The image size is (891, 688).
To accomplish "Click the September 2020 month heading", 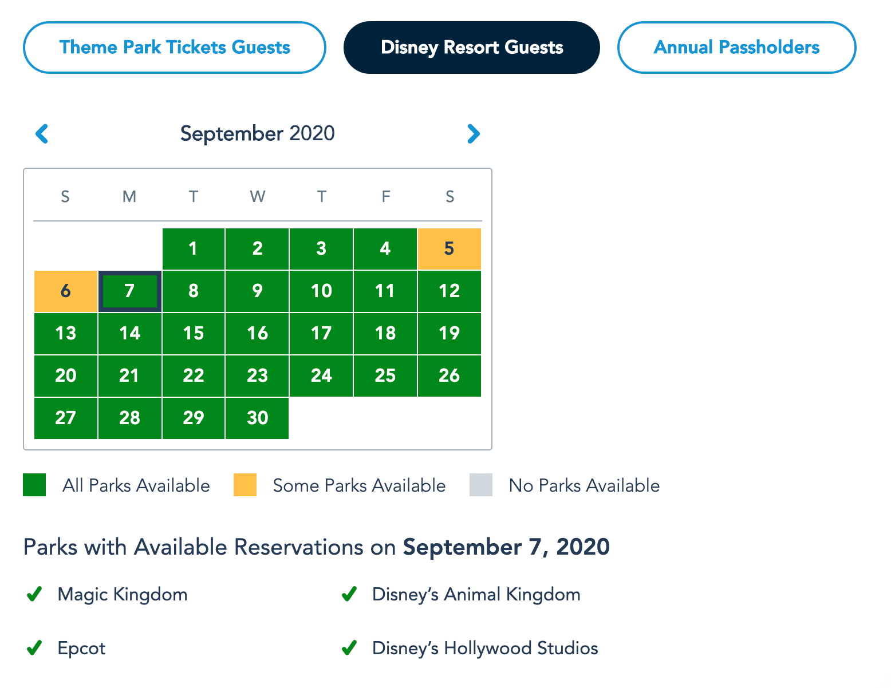I will tap(257, 133).
